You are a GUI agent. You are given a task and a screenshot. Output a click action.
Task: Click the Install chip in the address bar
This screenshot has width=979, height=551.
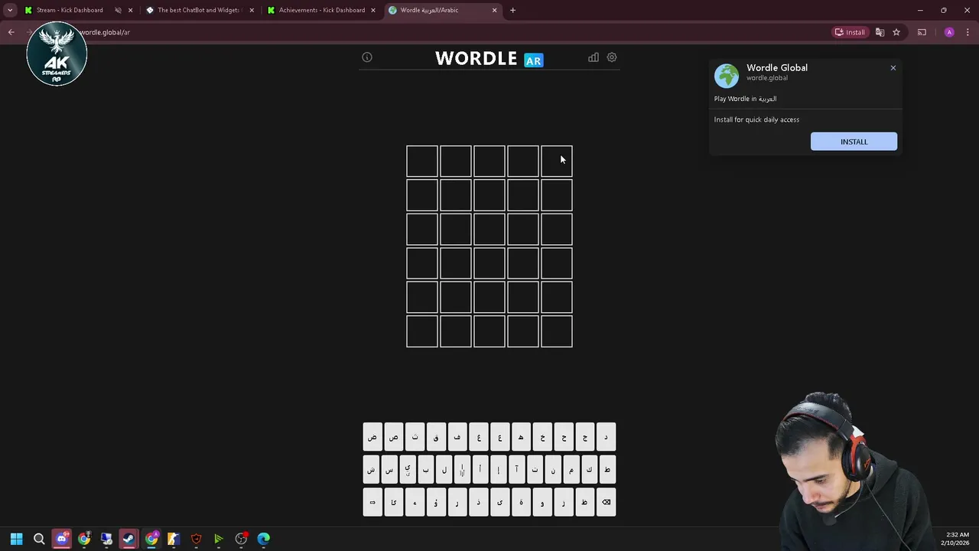(850, 32)
